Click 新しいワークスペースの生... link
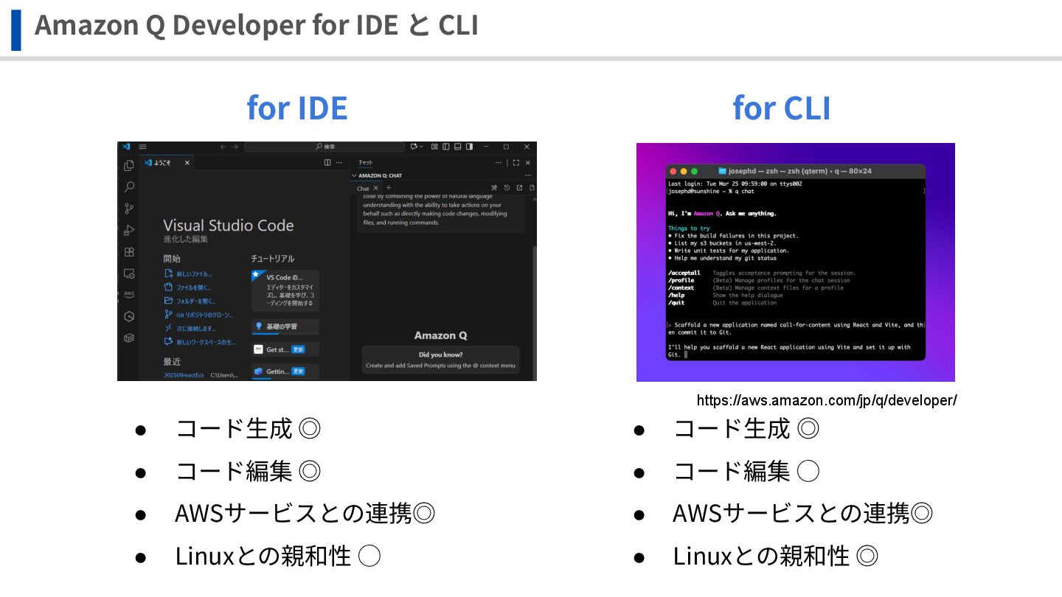This screenshot has height=597, width=1062. pyautogui.click(x=200, y=342)
